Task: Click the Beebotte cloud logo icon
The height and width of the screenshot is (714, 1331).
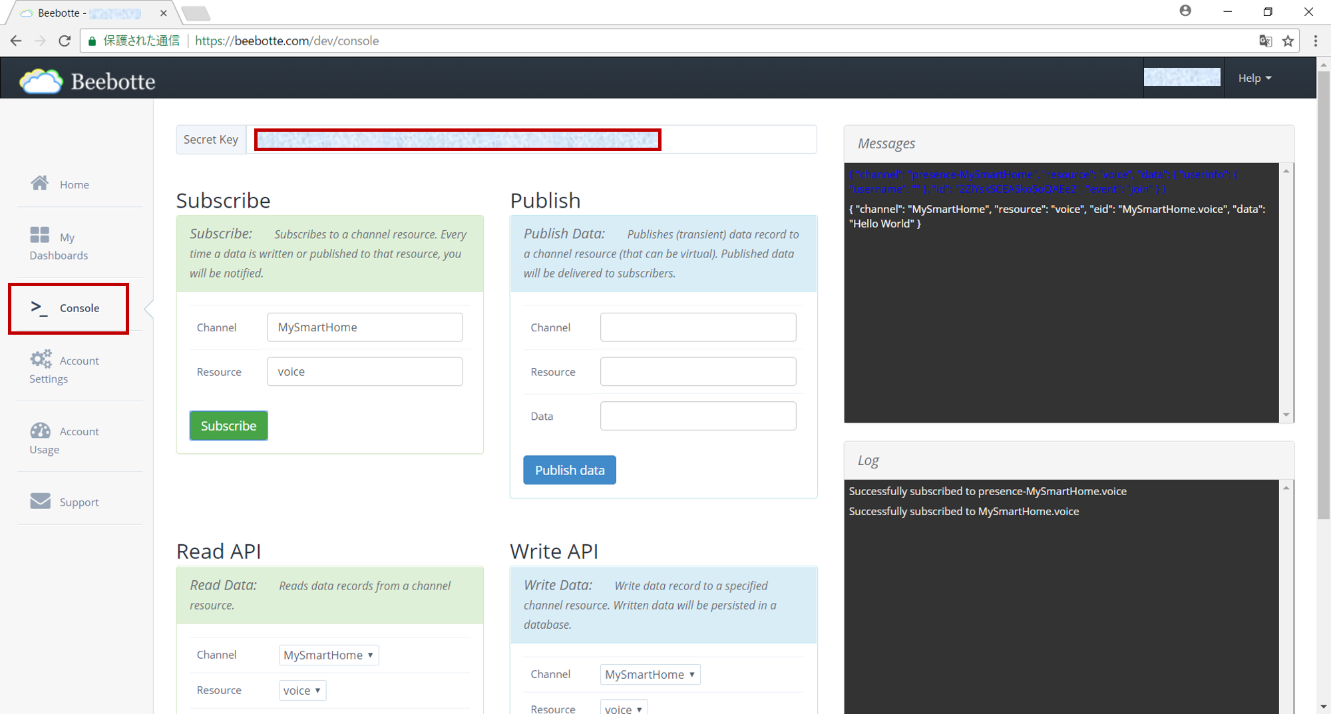Action: pos(41,81)
